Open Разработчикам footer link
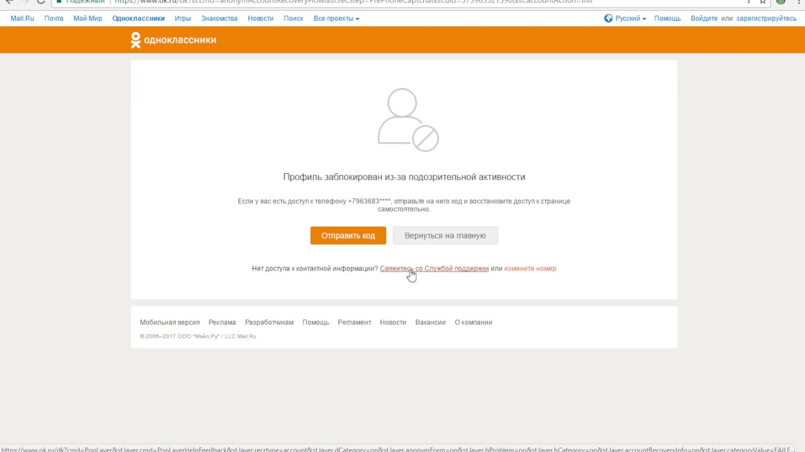The height and width of the screenshot is (452, 805). click(269, 322)
